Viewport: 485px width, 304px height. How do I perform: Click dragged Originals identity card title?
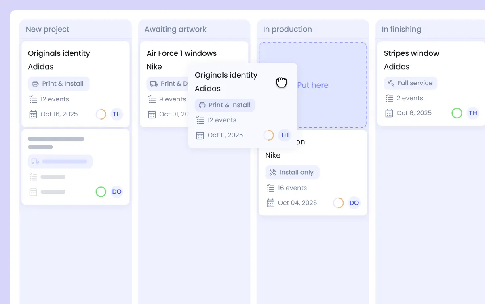click(x=226, y=75)
